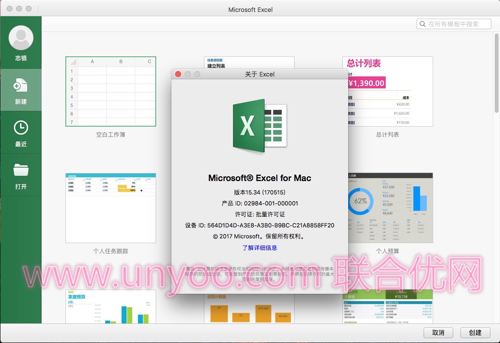Viewport: 500px width, 343px height.
Task: Click the magnifier icon in search box
Action: [423, 24]
